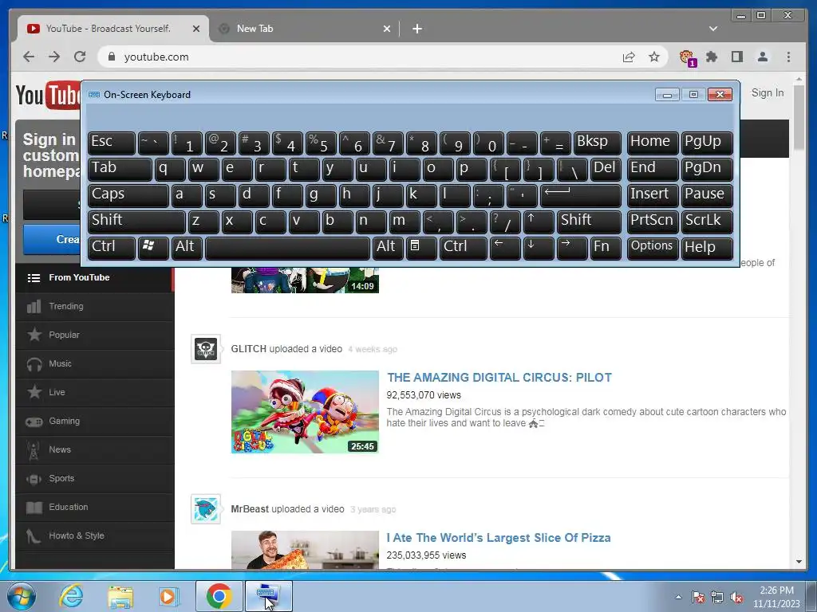817x612 pixels.
Task: Expand the Chrome tab search chevron
Action: click(713, 29)
